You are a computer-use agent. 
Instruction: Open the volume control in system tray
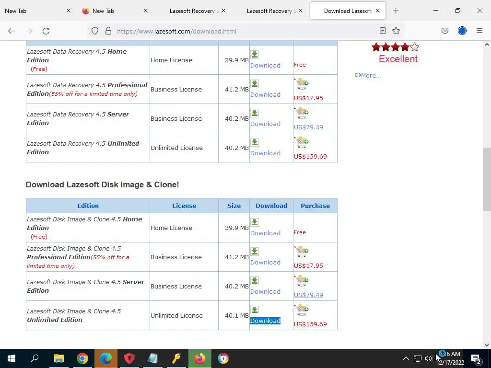428,358
